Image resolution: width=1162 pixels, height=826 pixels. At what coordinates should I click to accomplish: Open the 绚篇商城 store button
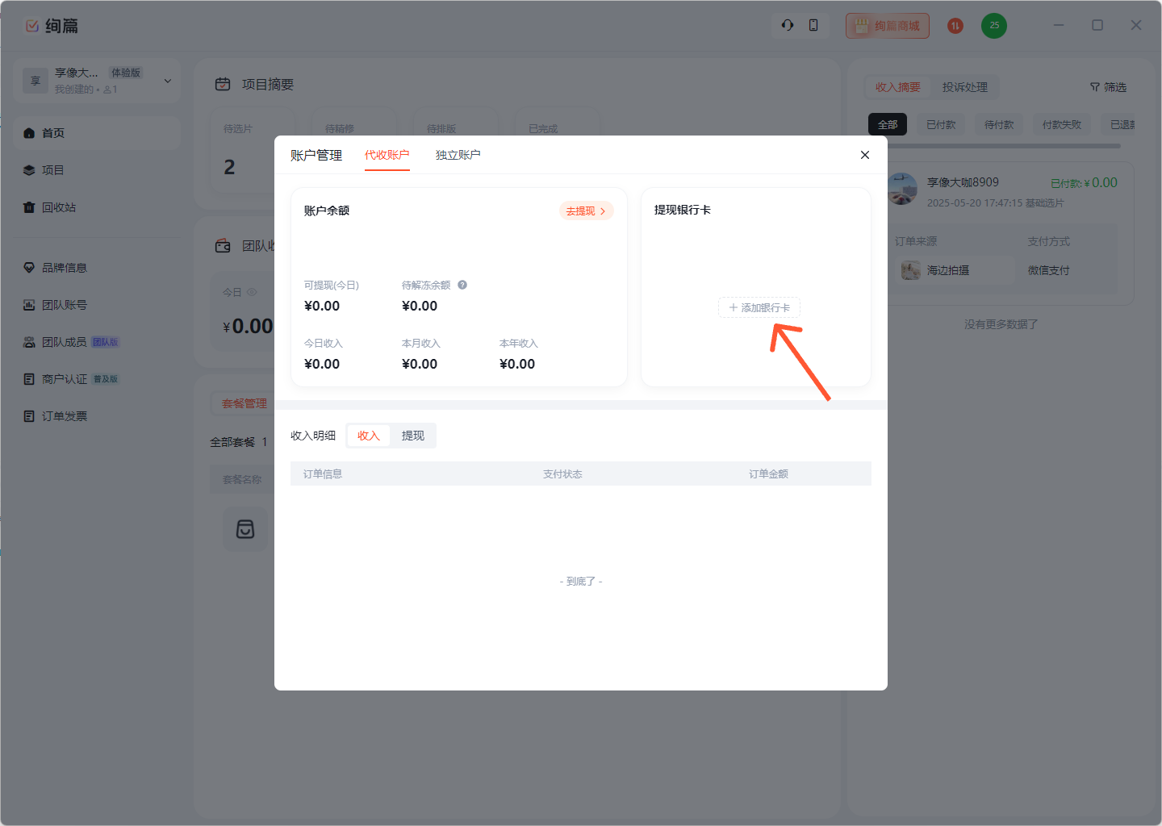coord(888,26)
